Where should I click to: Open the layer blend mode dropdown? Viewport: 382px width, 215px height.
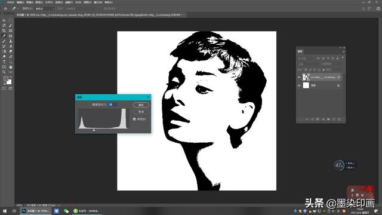(307, 64)
